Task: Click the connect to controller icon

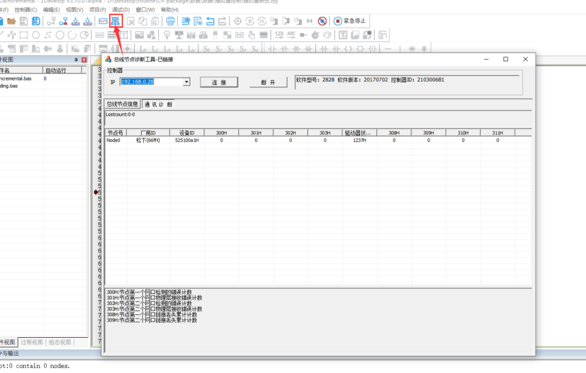Action: tap(52, 21)
